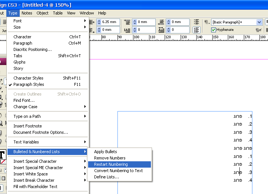Screen dimensions: 268x194
Task: Click the drop cap lines stepper
Action: [x=135, y=30]
